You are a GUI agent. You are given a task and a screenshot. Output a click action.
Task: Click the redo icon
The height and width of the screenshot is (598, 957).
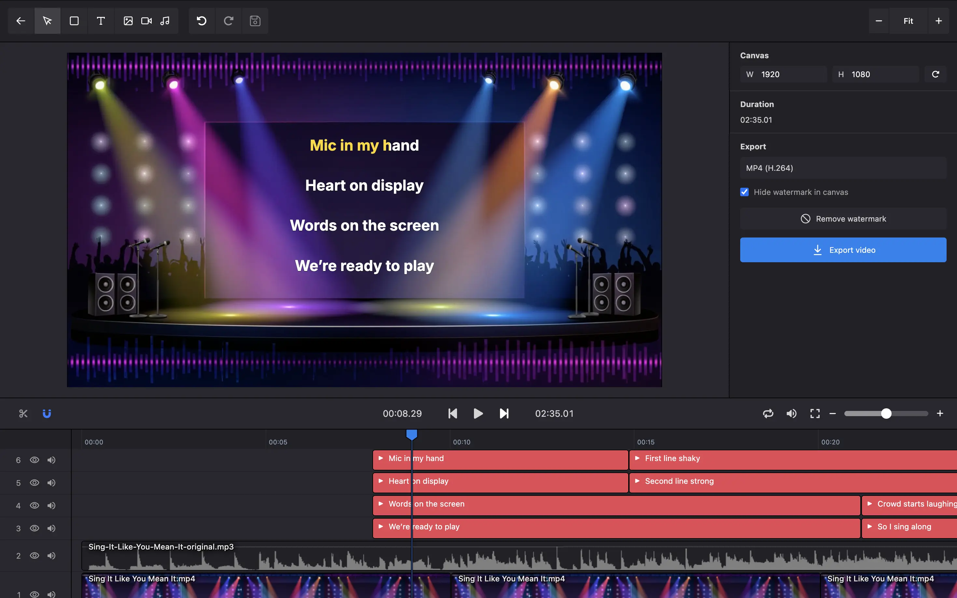pyautogui.click(x=228, y=20)
